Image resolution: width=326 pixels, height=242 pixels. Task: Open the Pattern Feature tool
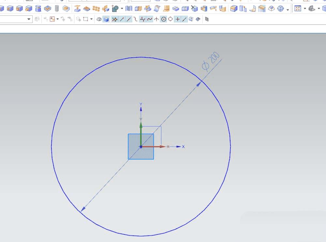(x=86, y=8)
